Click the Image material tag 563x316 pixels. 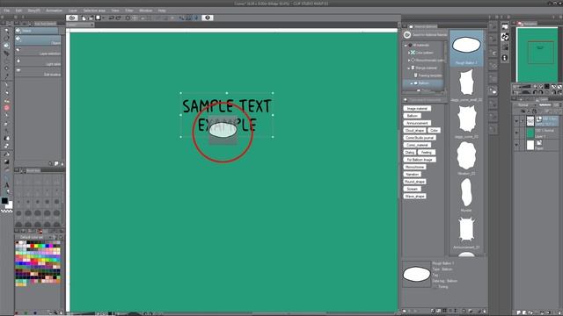click(x=417, y=108)
